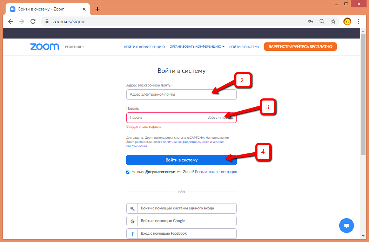Open политика конфиденциальности link

tap(186, 142)
